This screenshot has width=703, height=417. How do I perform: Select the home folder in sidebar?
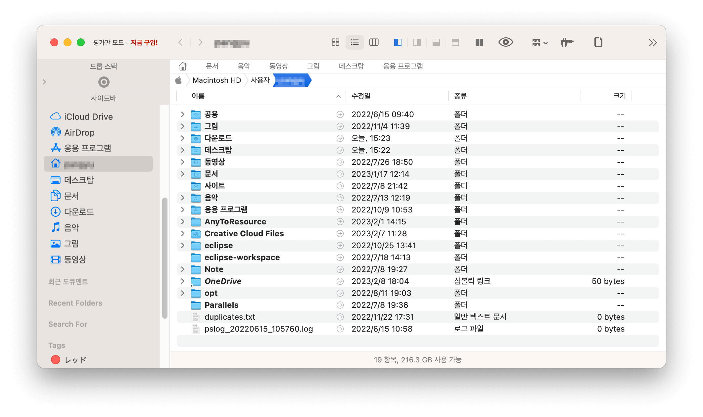click(98, 164)
